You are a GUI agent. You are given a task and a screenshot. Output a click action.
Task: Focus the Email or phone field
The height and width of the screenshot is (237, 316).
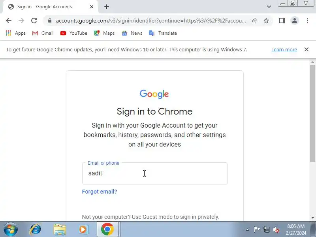pos(154,173)
